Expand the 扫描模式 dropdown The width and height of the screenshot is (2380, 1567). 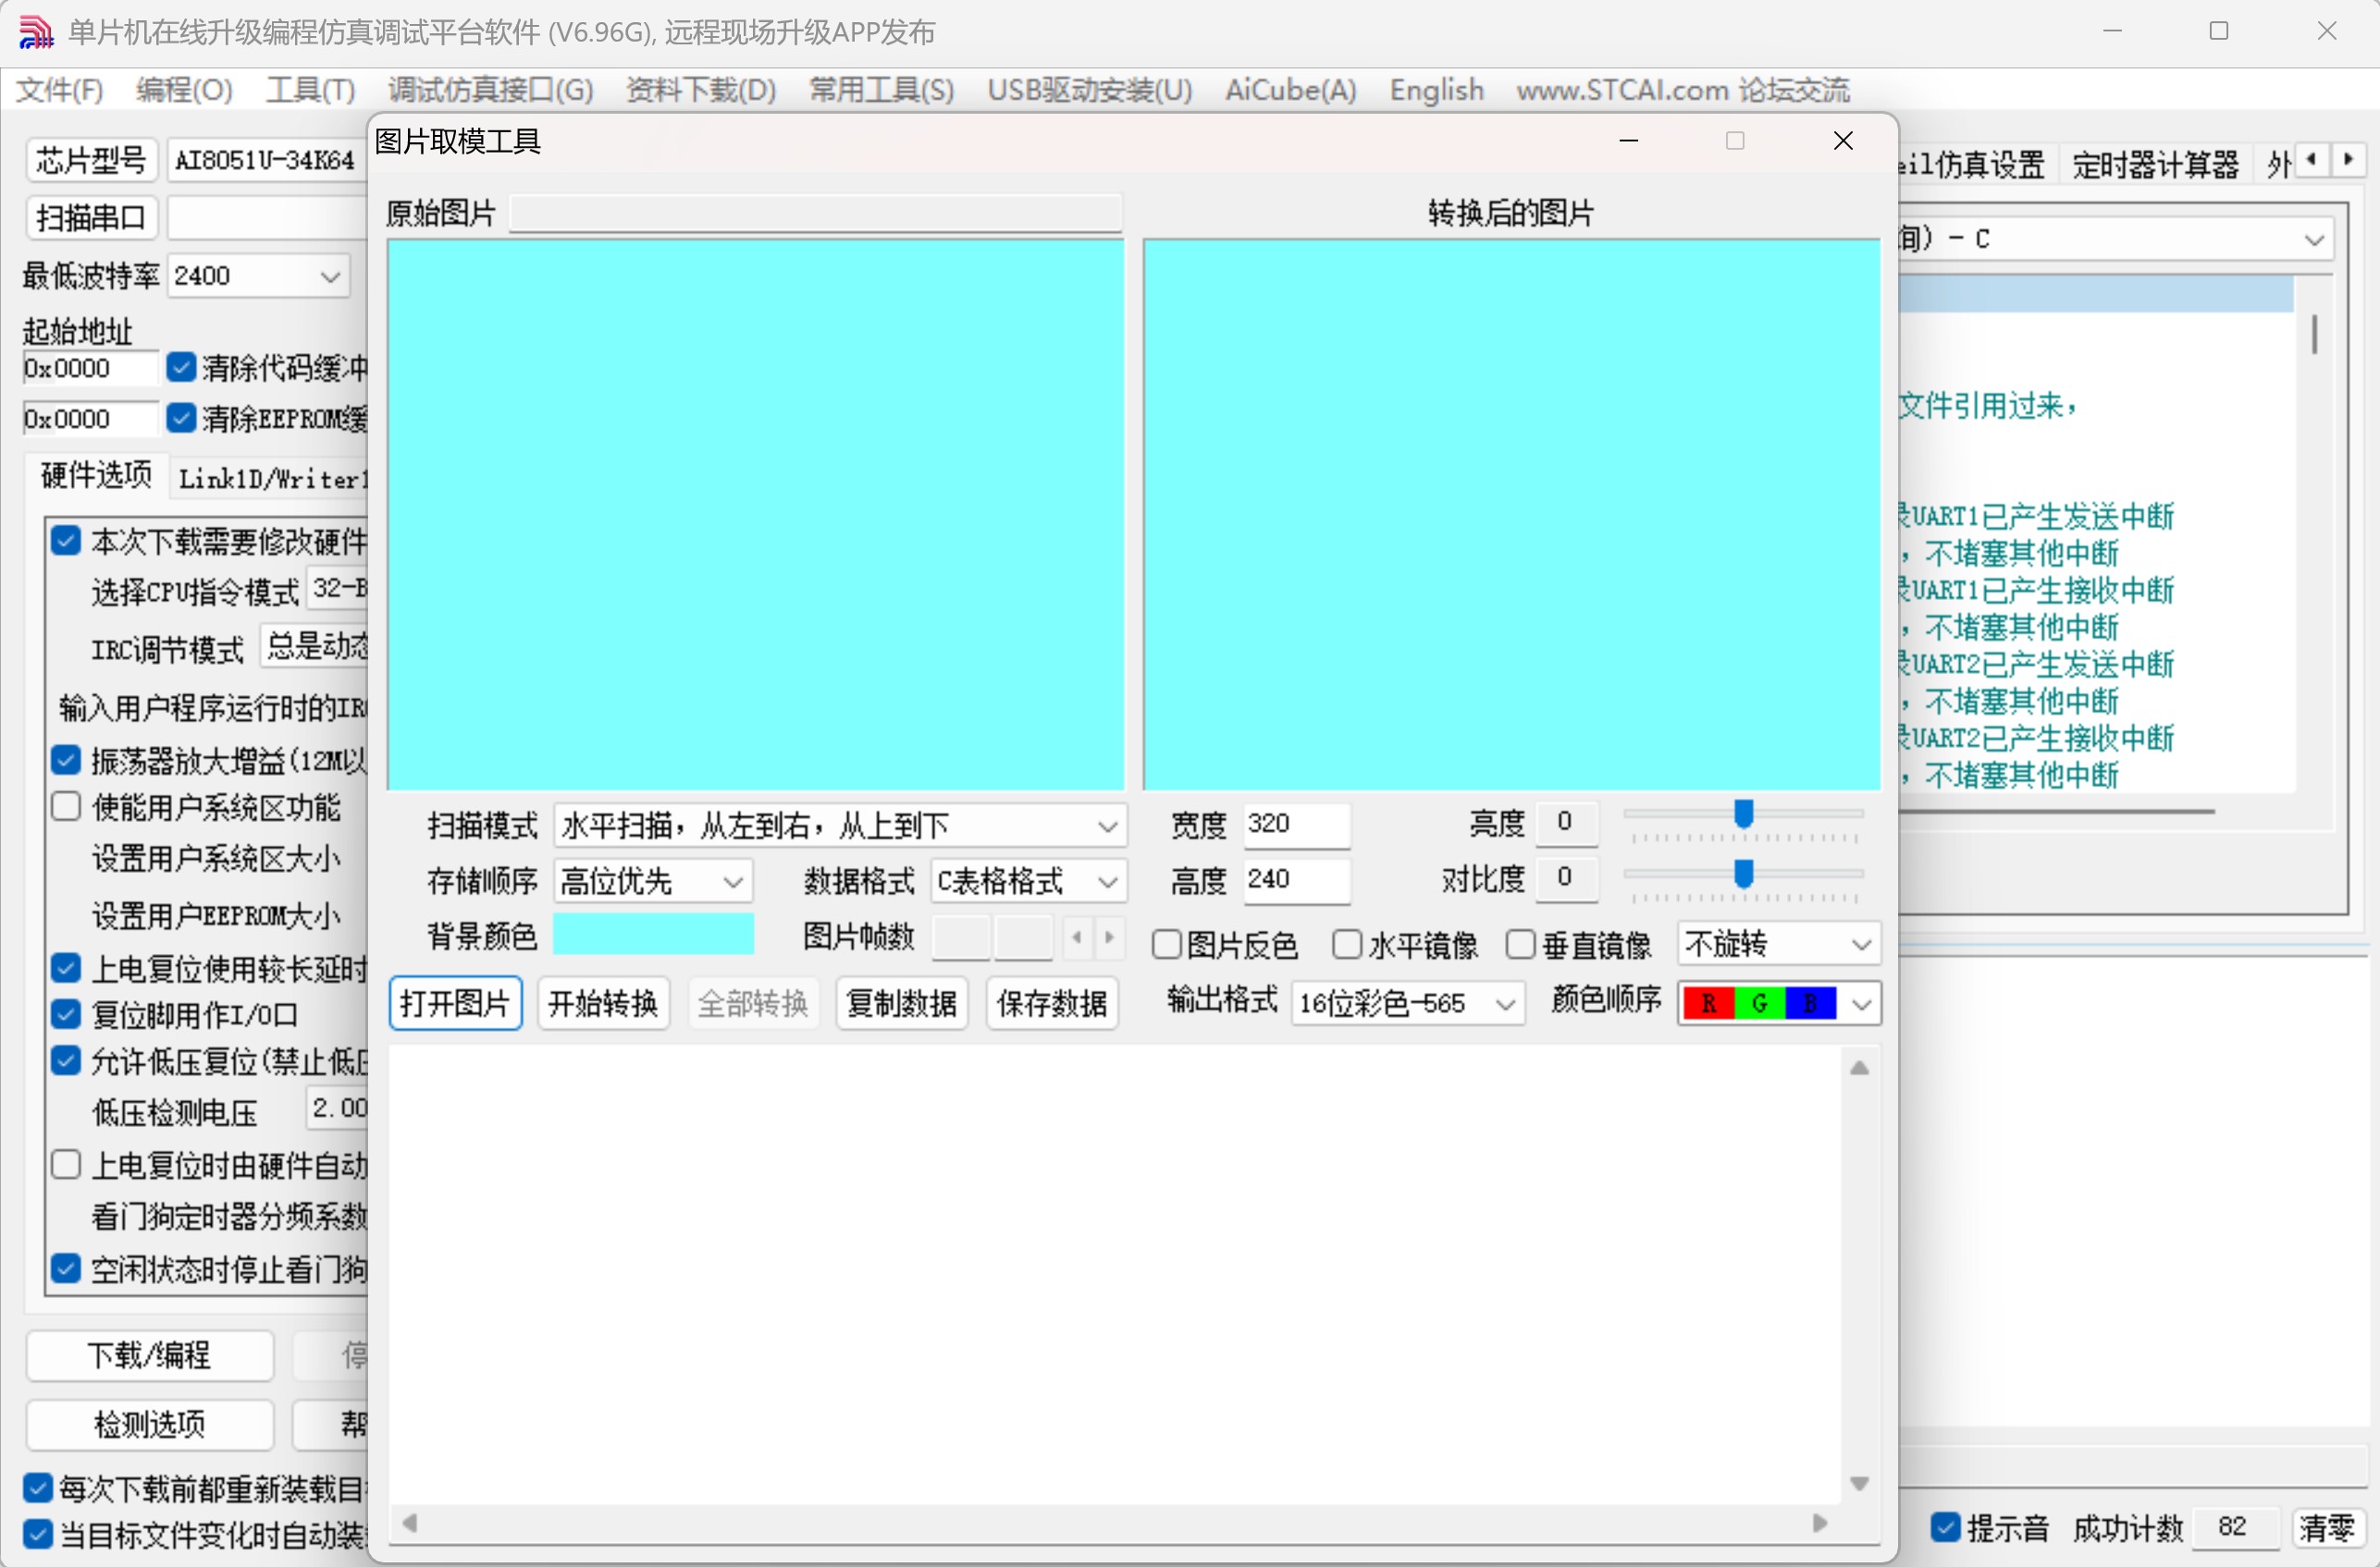pos(1106,826)
